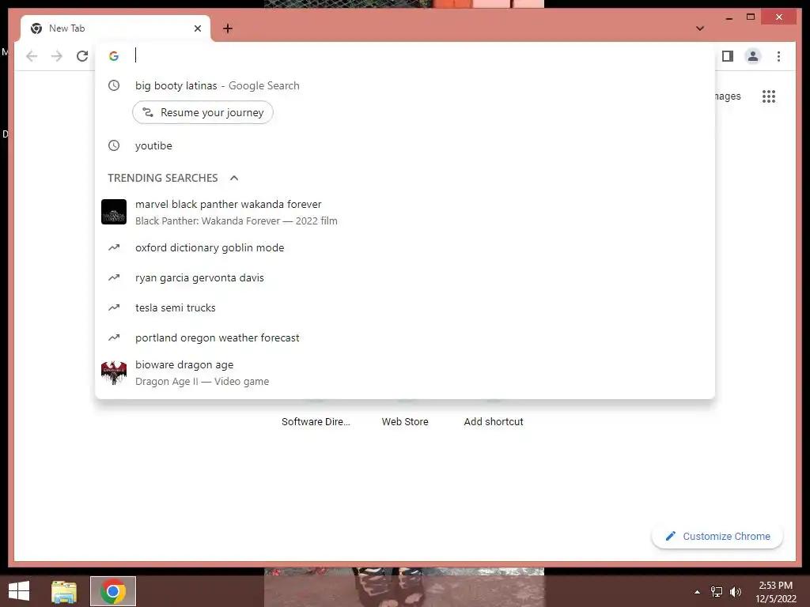Click the Add shortcut tile

[494, 422]
